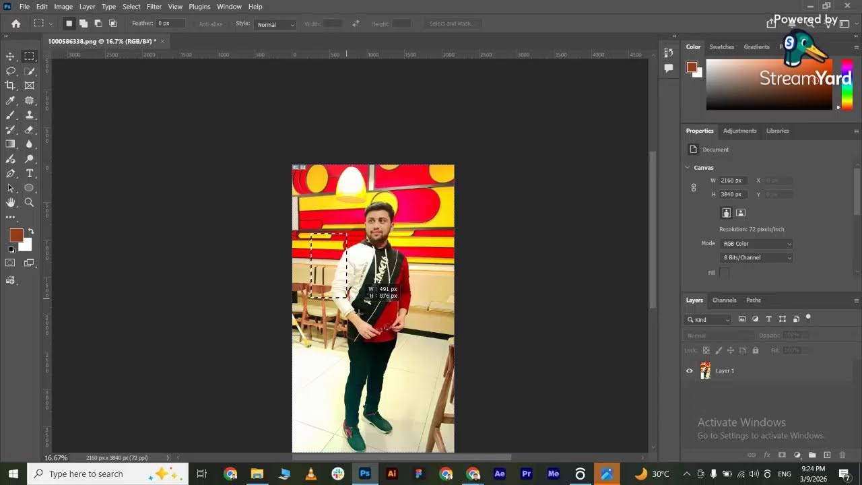
Task: Open the Style dropdown set to Normal
Action: [x=275, y=24]
